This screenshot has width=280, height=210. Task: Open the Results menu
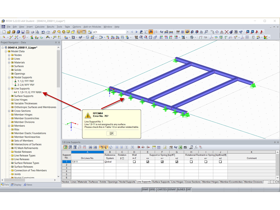(x=50, y=27)
